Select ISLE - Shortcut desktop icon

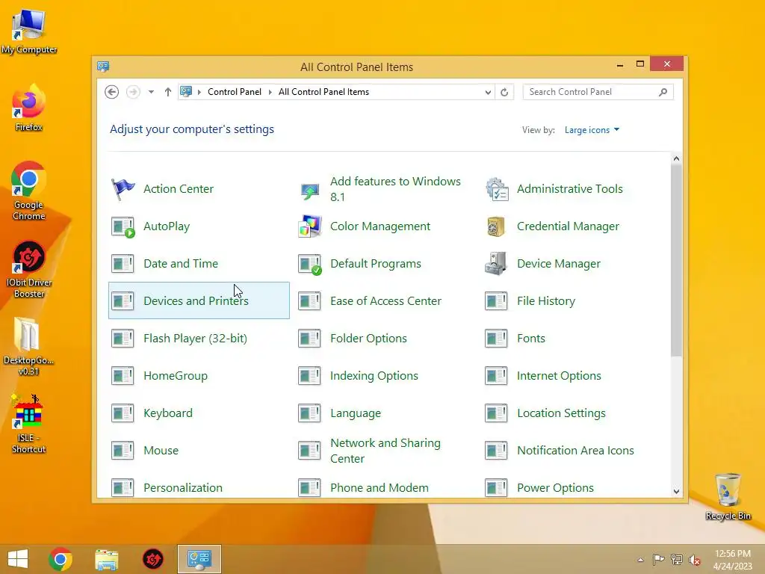tap(29, 425)
